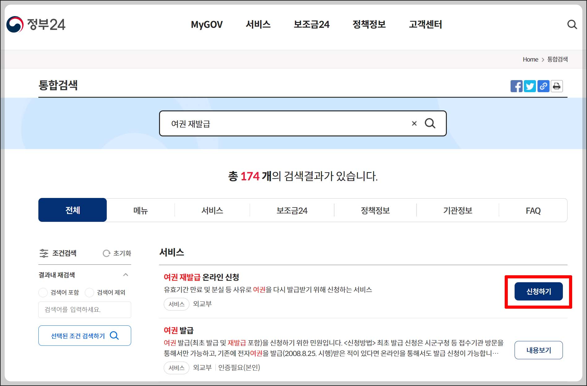Image resolution: width=587 pixels, height=386 pixels.
Task: Go back using the Home breadcrumb link
Action: point(530,59)
